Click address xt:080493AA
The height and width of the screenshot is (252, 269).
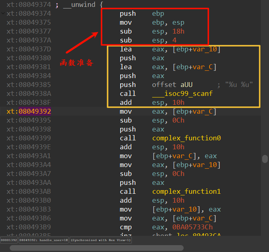tap(29, 183)
